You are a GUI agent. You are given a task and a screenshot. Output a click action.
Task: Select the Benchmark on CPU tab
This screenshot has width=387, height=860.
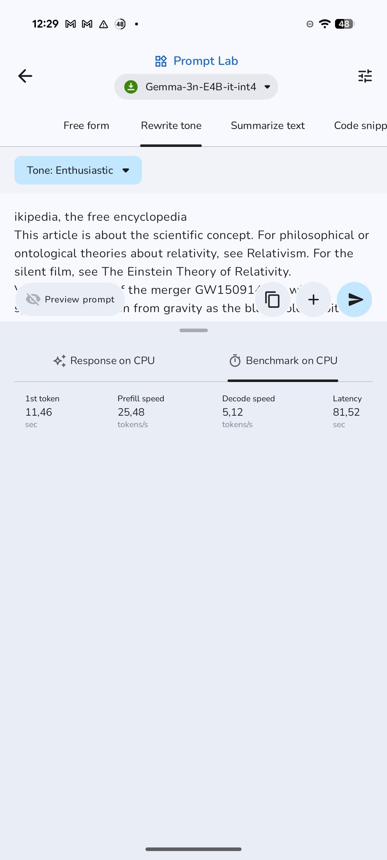click(x=283, y=360)
